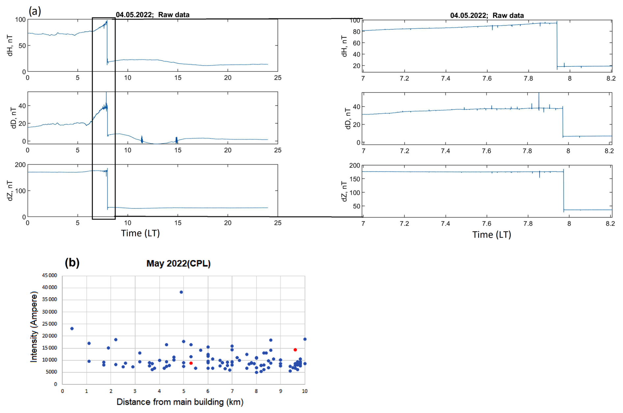Click the "dD, nT" label of the zoomed plot

[348, 118]
